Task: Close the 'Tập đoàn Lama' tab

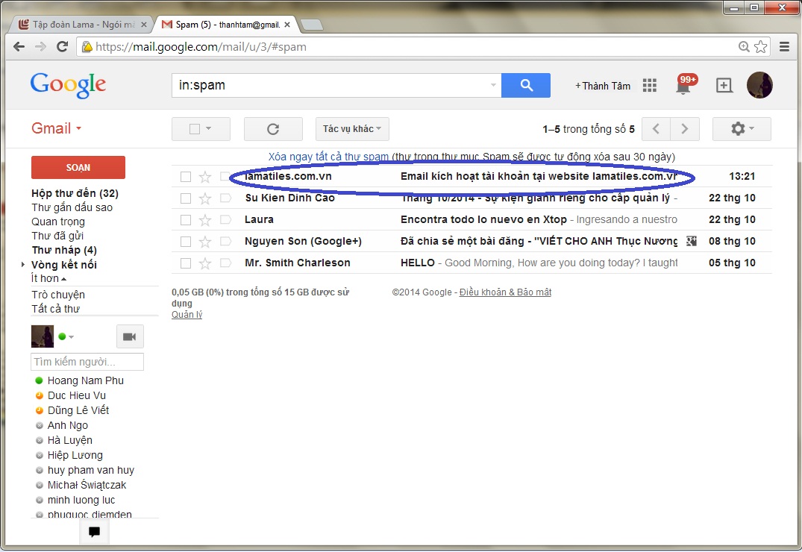Action: [144, 24]
